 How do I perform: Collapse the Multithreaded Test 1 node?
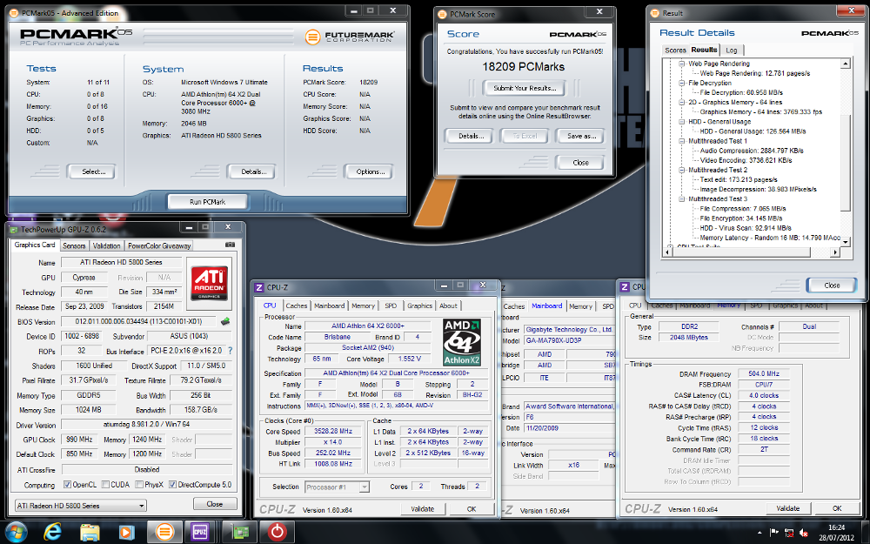click(x=682, y=141)
